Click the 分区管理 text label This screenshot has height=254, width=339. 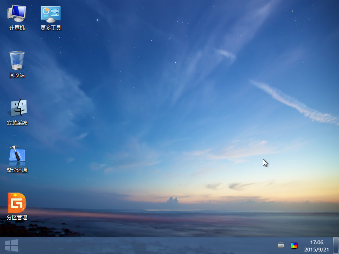click(17, 218)
